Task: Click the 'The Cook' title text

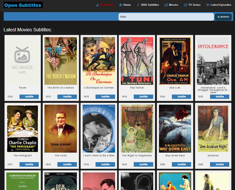Action: [x=61, y=156]
